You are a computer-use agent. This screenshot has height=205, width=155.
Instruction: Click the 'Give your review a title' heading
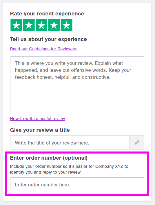(40, 130)
